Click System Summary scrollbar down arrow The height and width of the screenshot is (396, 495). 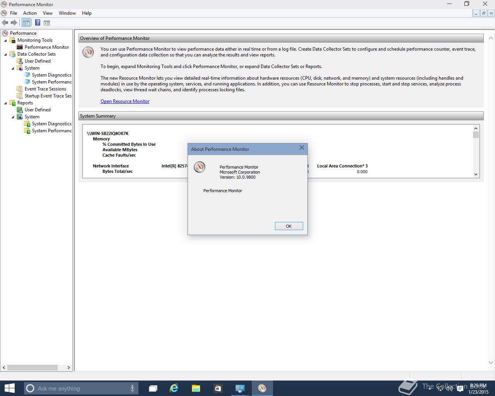476,174
